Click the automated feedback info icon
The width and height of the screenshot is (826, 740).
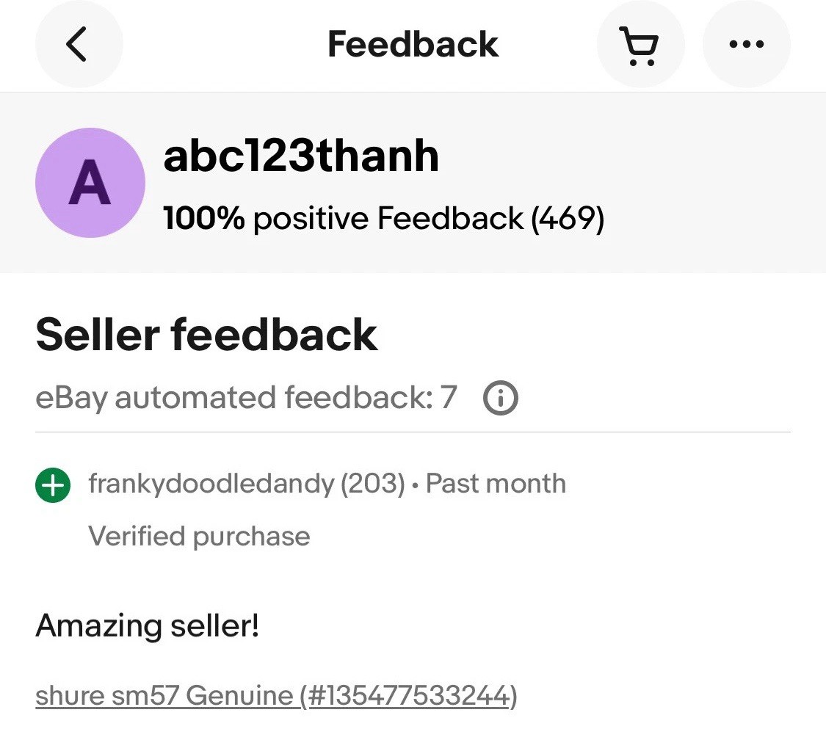click(x=501, y=398)
